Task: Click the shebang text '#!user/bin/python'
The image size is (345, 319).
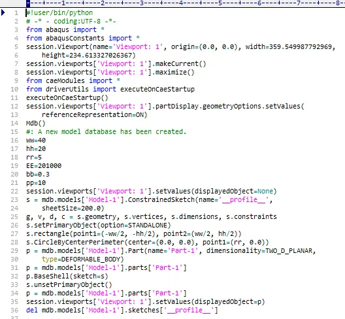Action: coord(59,13)
